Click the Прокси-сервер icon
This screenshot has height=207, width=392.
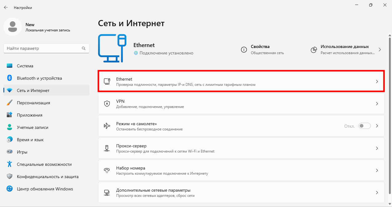[107, 148]
